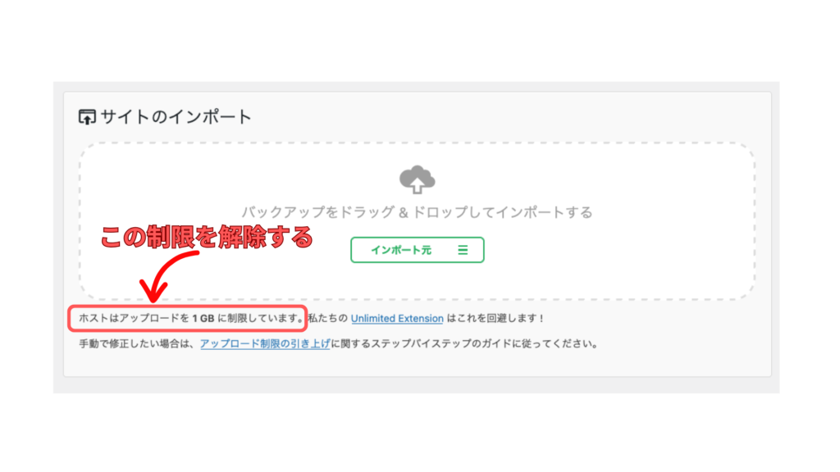Open the インポート元 dropdown button
The height and width of the screenshot is (472, 840).
click(x=418, y=250)
